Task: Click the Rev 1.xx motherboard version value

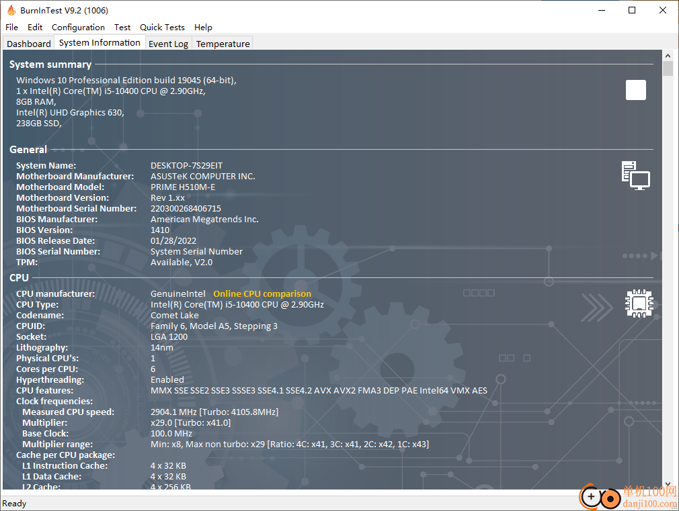Action: tap(167, 198)
